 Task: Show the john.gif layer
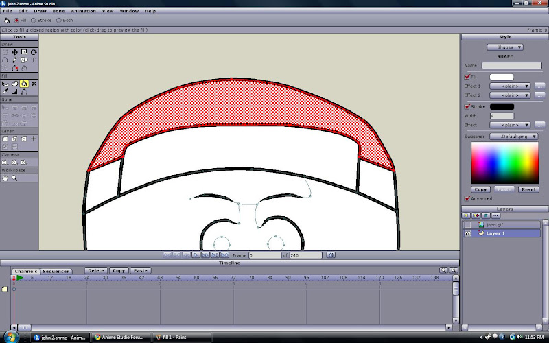coord(468,225)
